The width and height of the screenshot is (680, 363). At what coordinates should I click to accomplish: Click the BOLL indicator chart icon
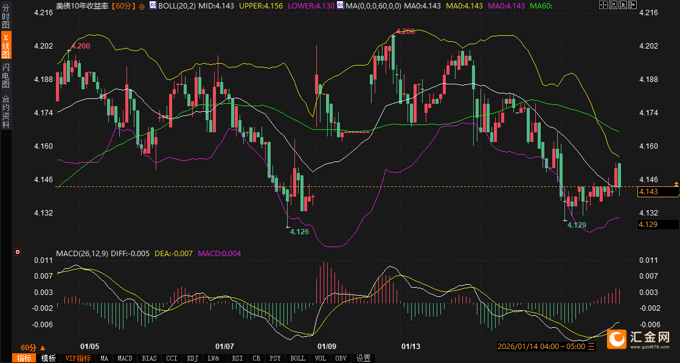click(x=152, y=5)
